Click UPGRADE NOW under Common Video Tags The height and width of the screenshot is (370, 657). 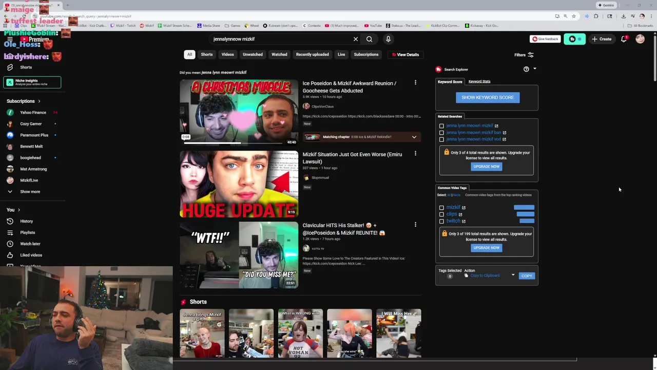point(486,248)
